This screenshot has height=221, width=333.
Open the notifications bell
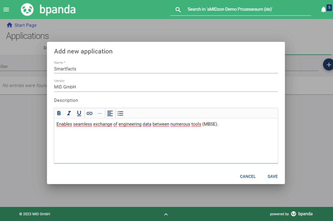tap(323, 10)
